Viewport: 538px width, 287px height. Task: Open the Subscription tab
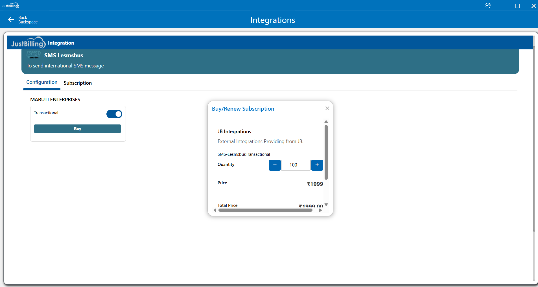78,83
